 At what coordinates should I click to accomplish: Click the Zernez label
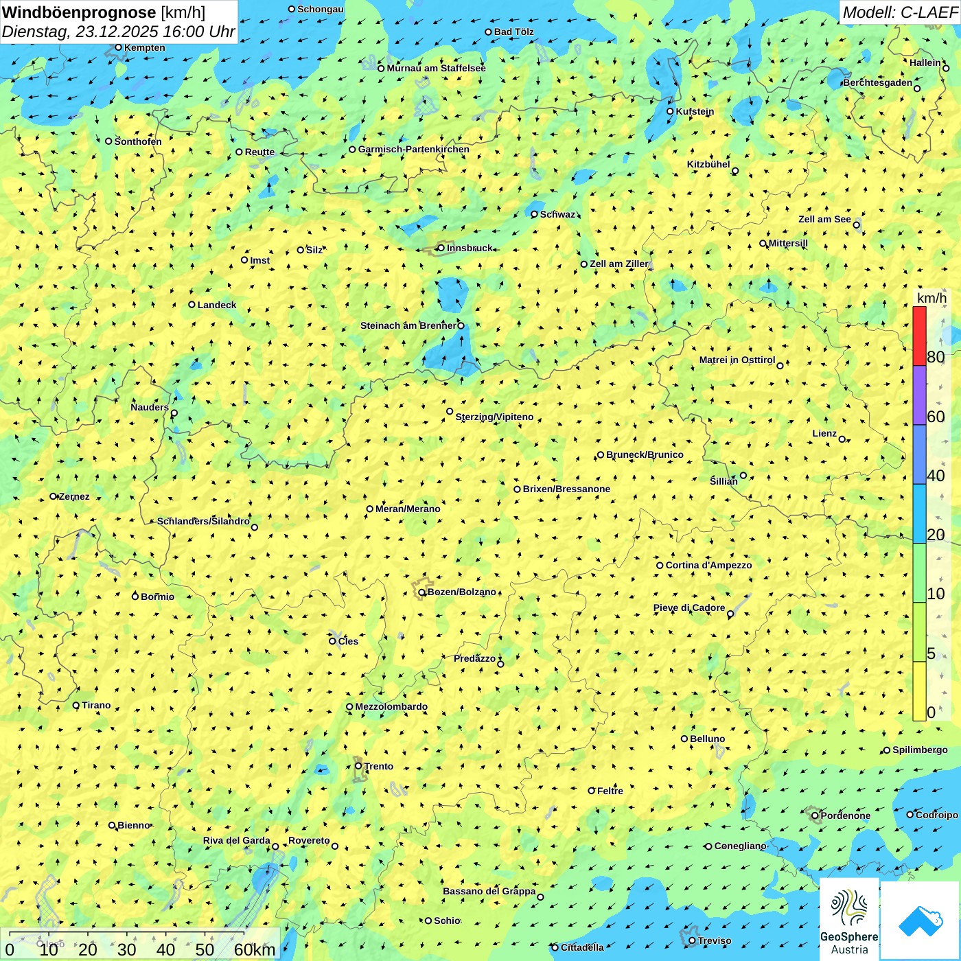(74, 496)
